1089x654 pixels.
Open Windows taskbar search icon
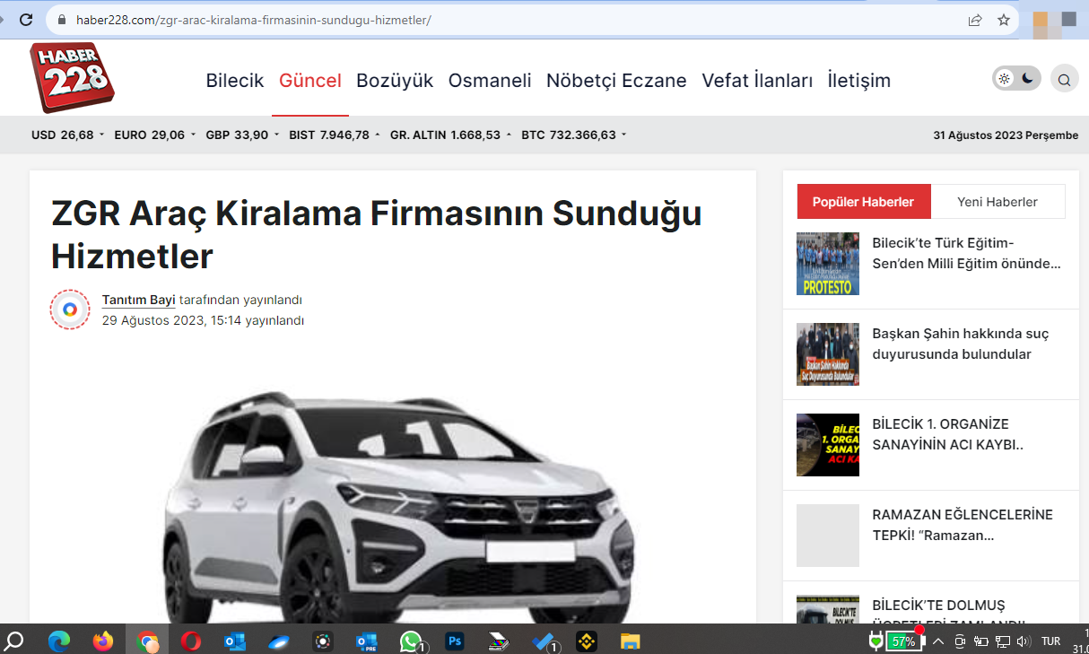click(14, 641)
